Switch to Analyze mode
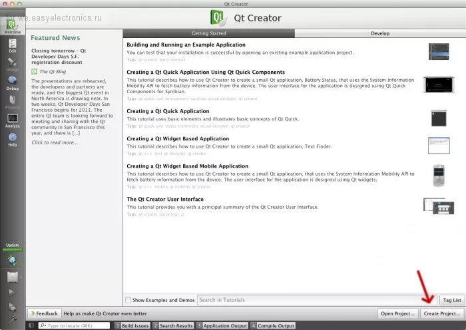Viewport: 466px width, 330px height. tap(13, 121)
